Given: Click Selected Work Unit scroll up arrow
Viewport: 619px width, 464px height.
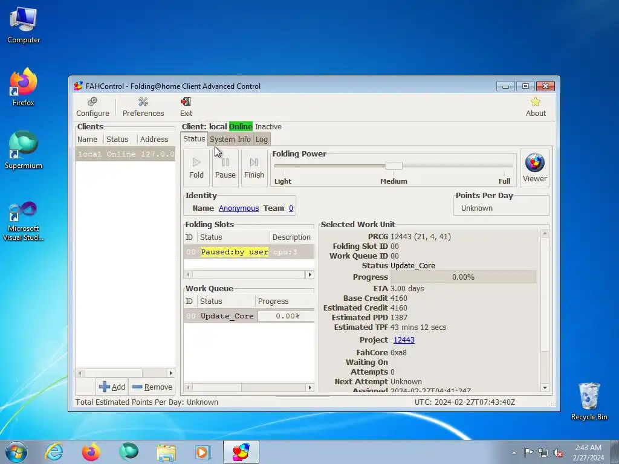Looking at the screenshot, I should pyautogui.click(x=545, y=234).
